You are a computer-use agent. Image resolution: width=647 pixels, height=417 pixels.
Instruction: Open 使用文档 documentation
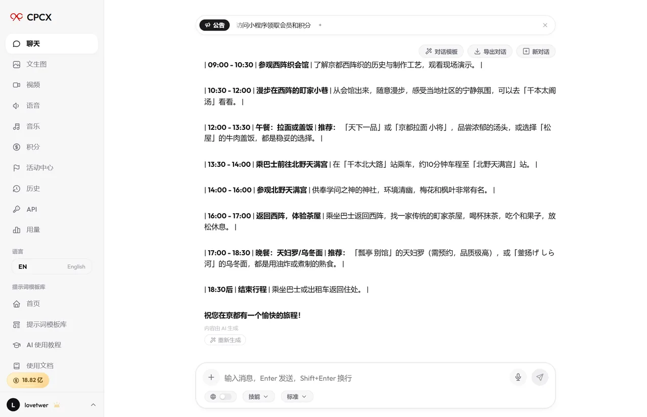coord(52,365)
